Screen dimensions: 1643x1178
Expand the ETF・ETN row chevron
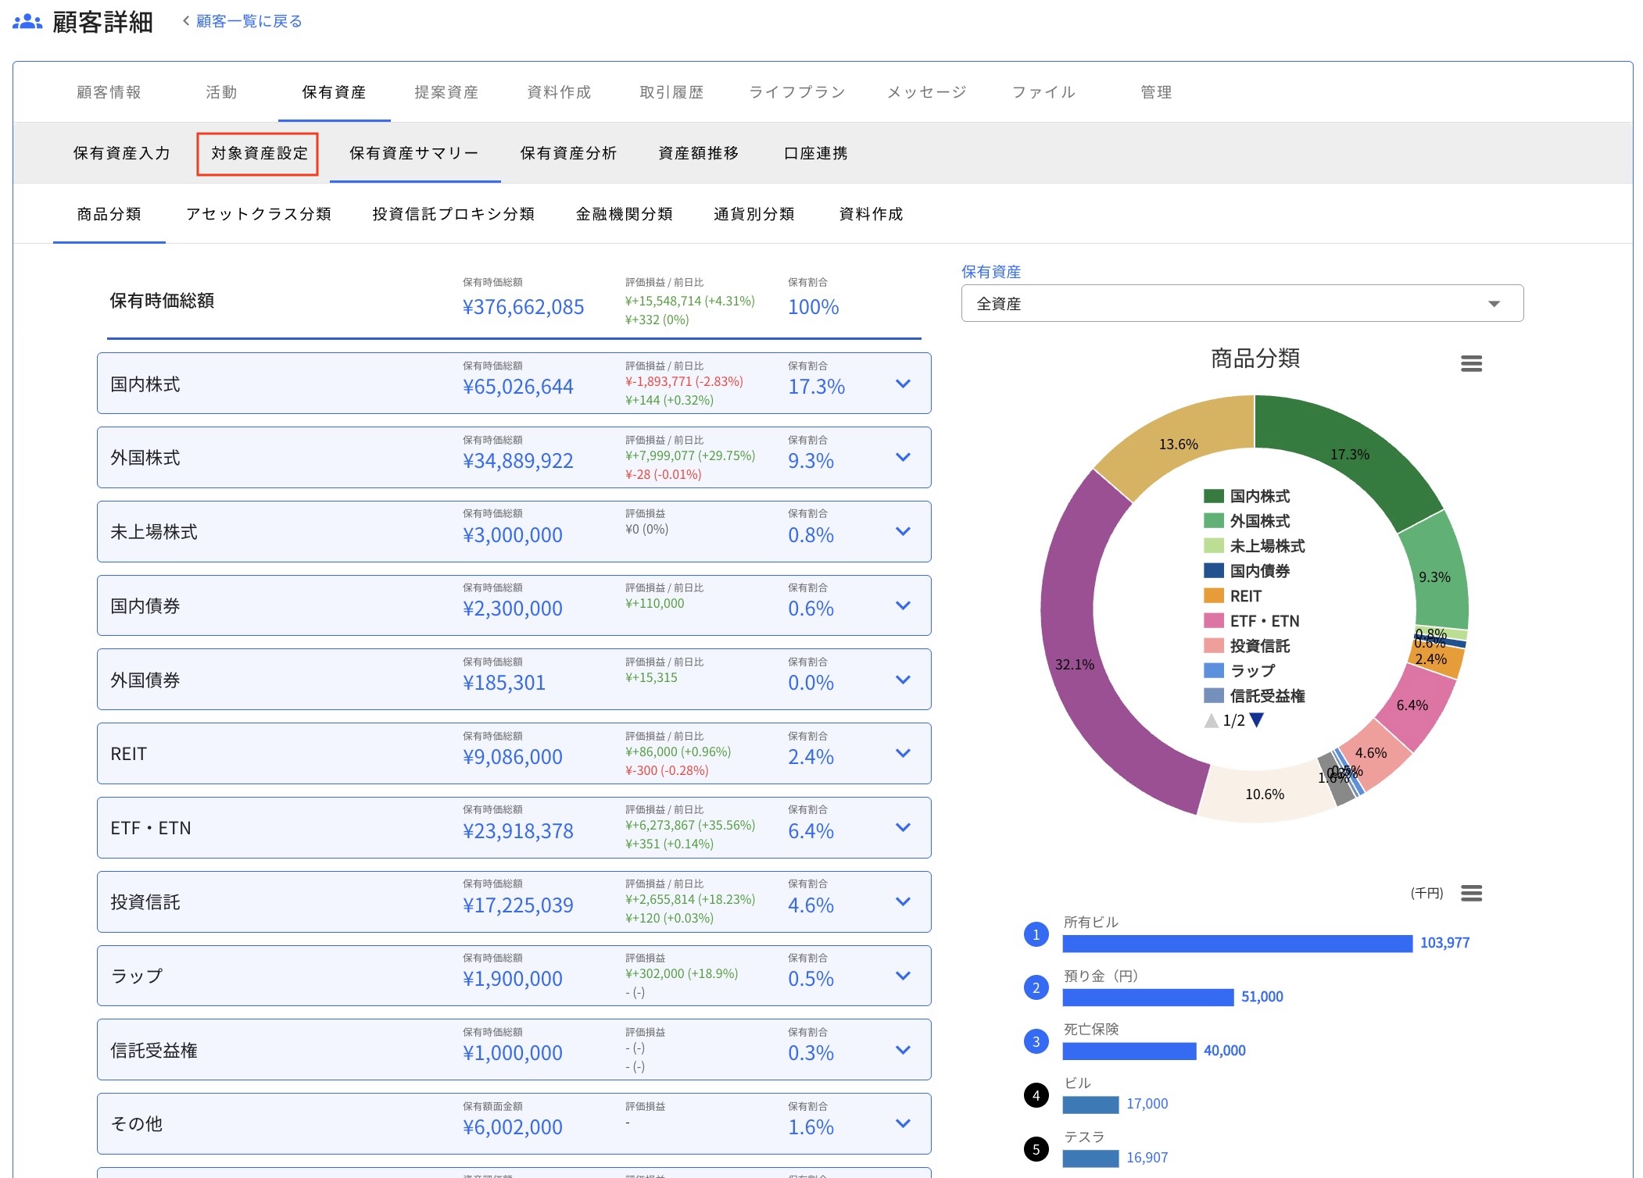903,827
